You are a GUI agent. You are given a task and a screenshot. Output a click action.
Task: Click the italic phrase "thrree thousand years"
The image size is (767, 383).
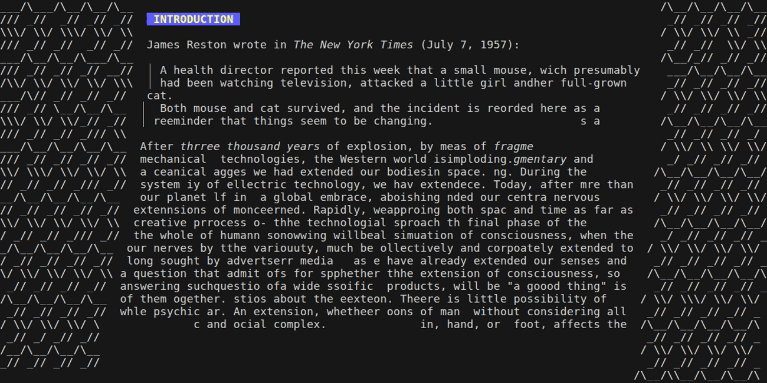pyautogui.click(x=250, y=147)
